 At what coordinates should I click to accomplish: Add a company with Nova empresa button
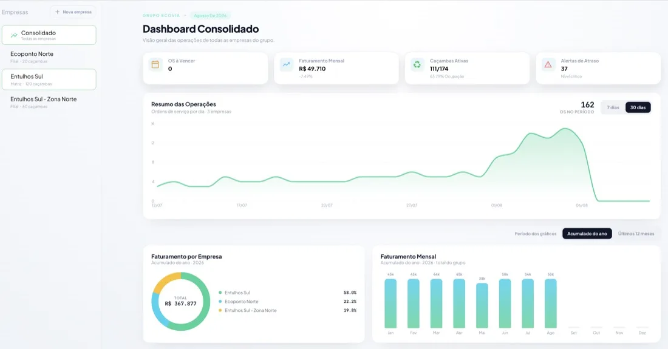click(x=73, y=12)
